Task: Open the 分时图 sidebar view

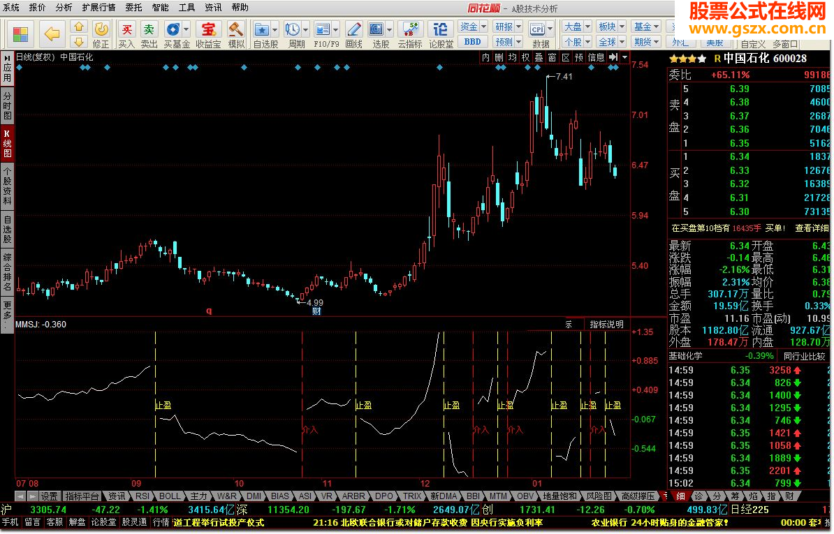Action: coord(7,105)
